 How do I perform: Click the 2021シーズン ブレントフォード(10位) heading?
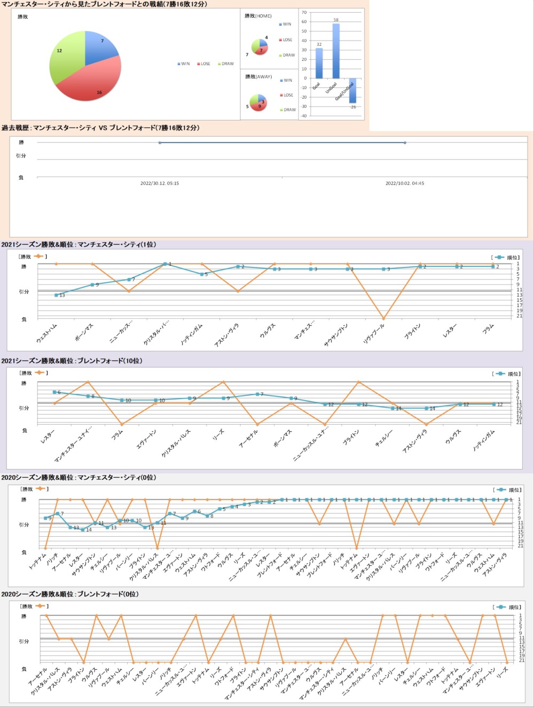pos(72,361)
